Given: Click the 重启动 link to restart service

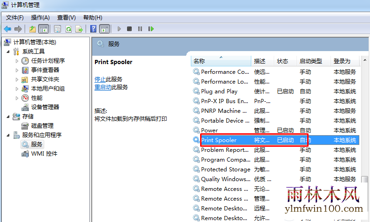Looking at the screenshot, I should pyautogui.click(x=103, y=87).
